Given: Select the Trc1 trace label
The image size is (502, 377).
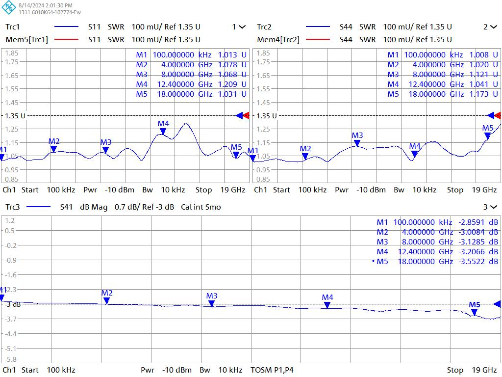Looking at the screenshot, I should 13,27.
